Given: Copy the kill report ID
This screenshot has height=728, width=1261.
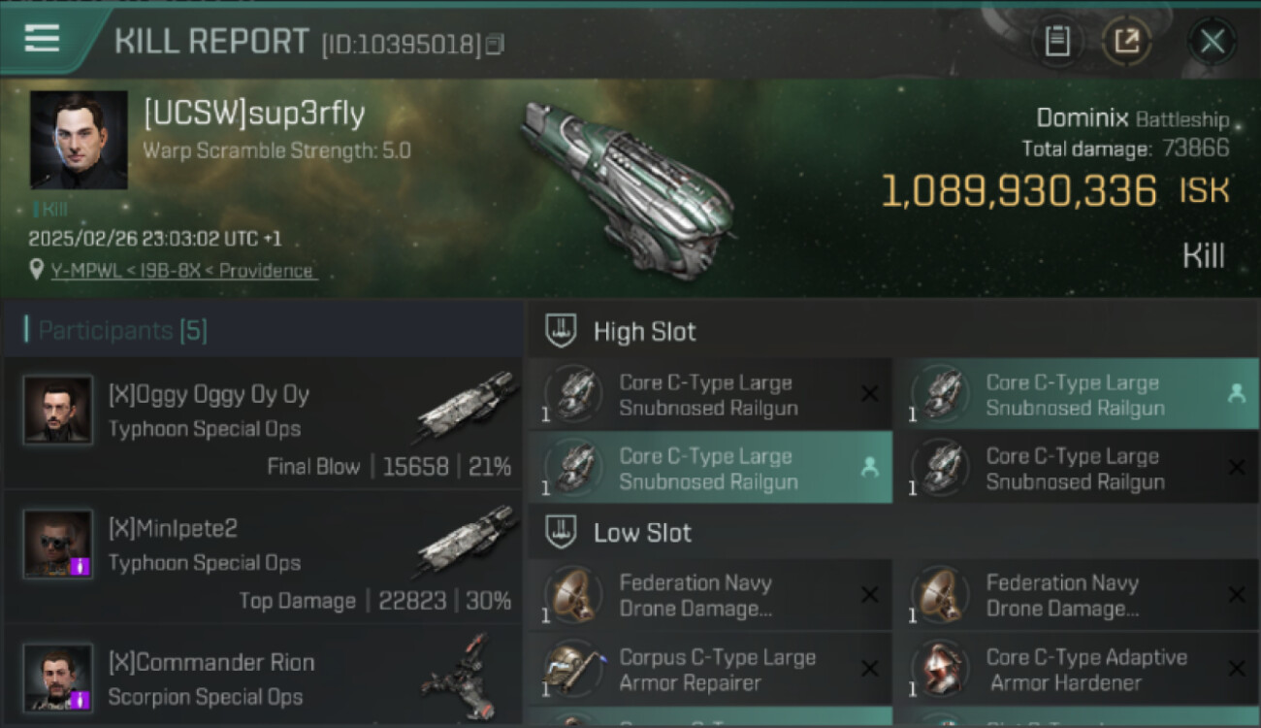Looking at the screenshot, I should click(495, 44).
